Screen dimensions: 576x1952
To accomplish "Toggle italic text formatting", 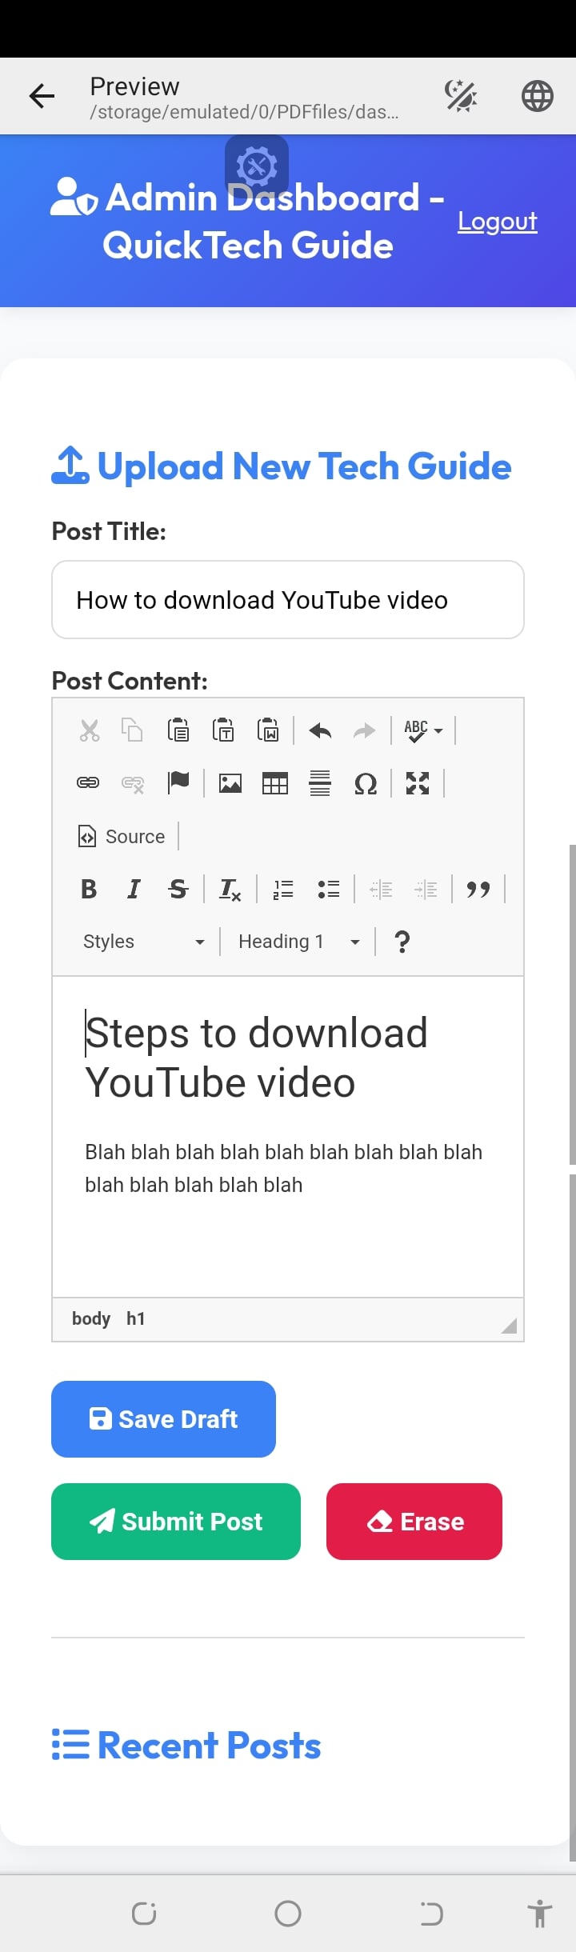I will pos(134,889).
